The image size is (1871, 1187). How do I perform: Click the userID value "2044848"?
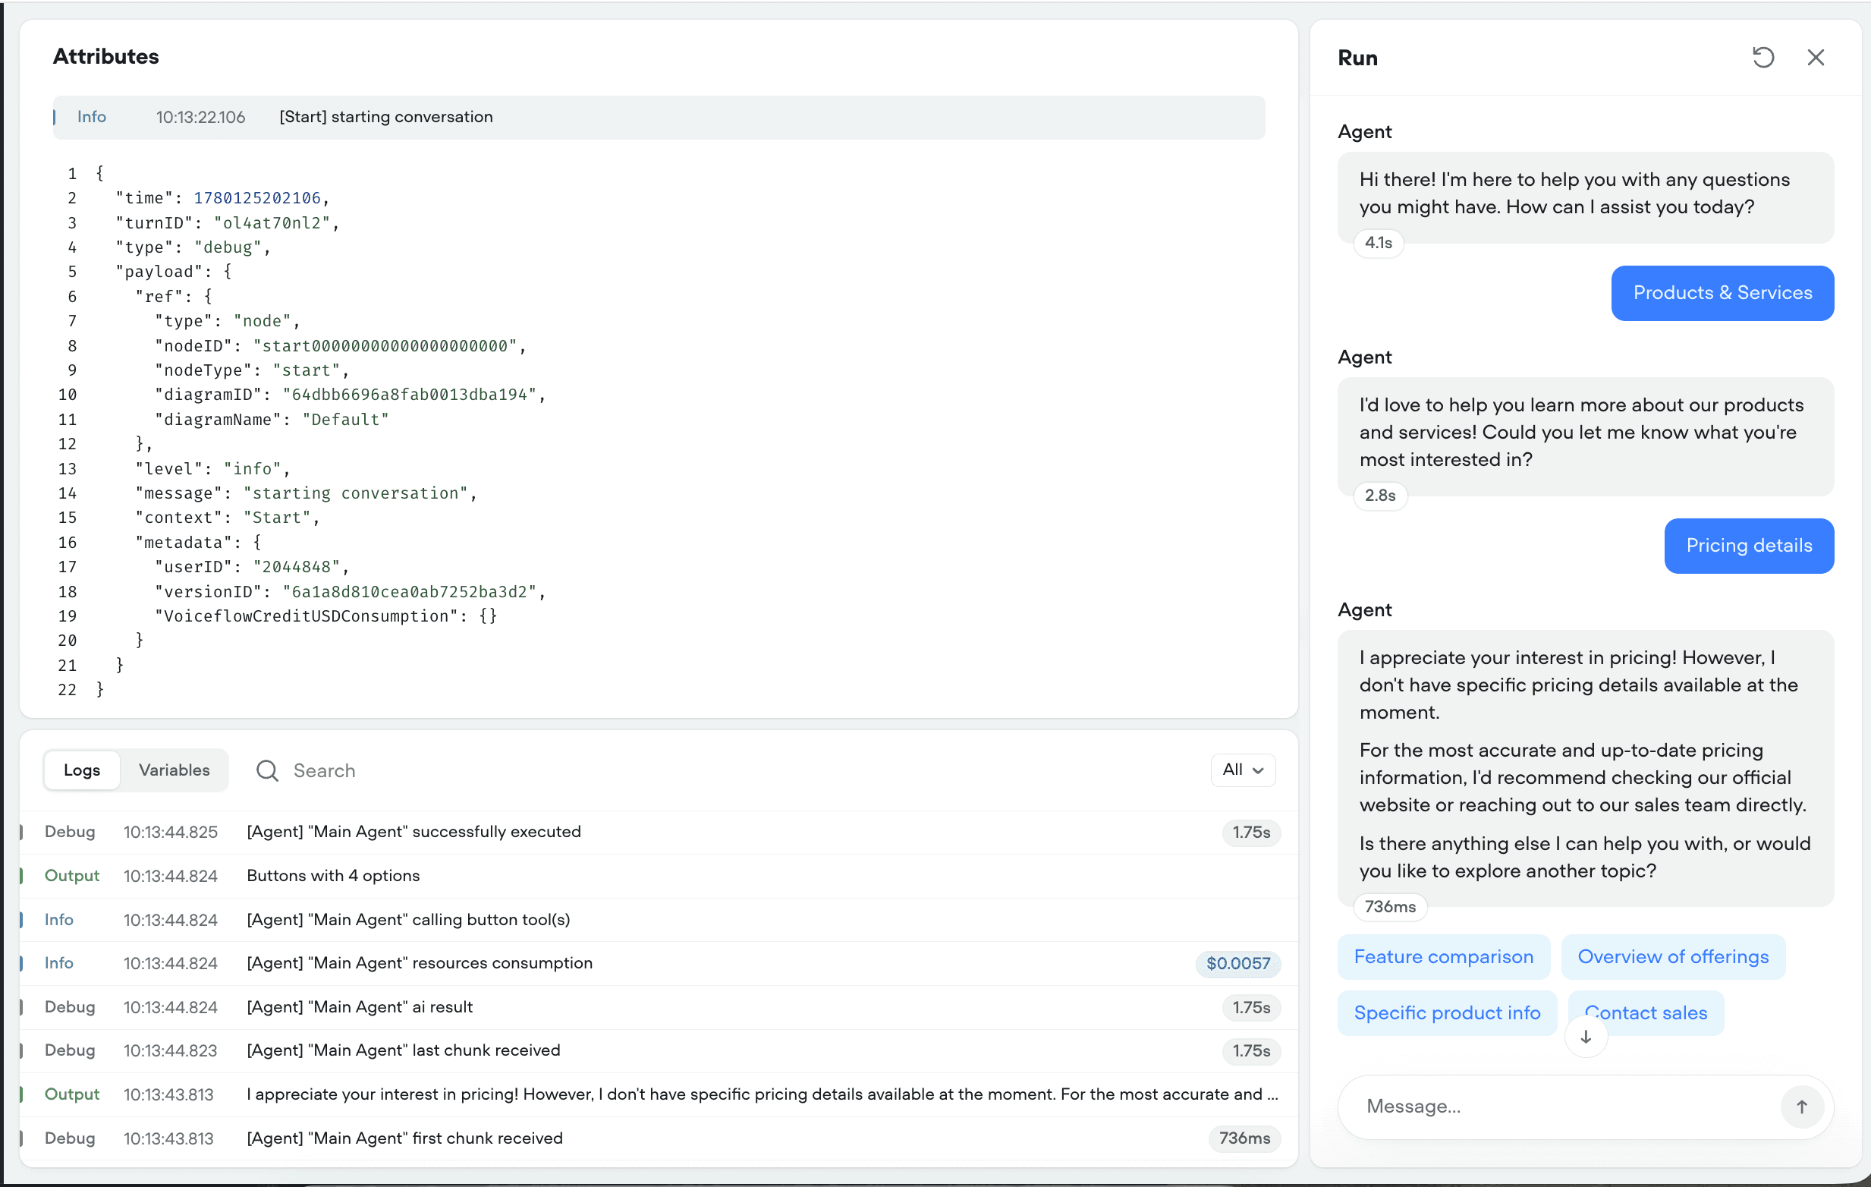point(296,568)
